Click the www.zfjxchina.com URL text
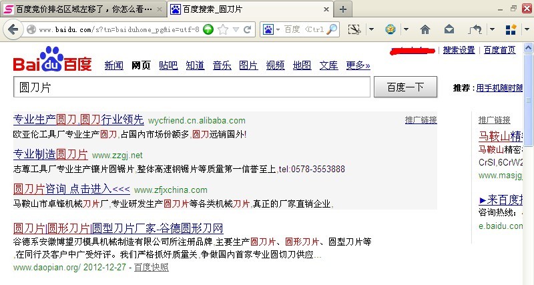 pos(171,190)
